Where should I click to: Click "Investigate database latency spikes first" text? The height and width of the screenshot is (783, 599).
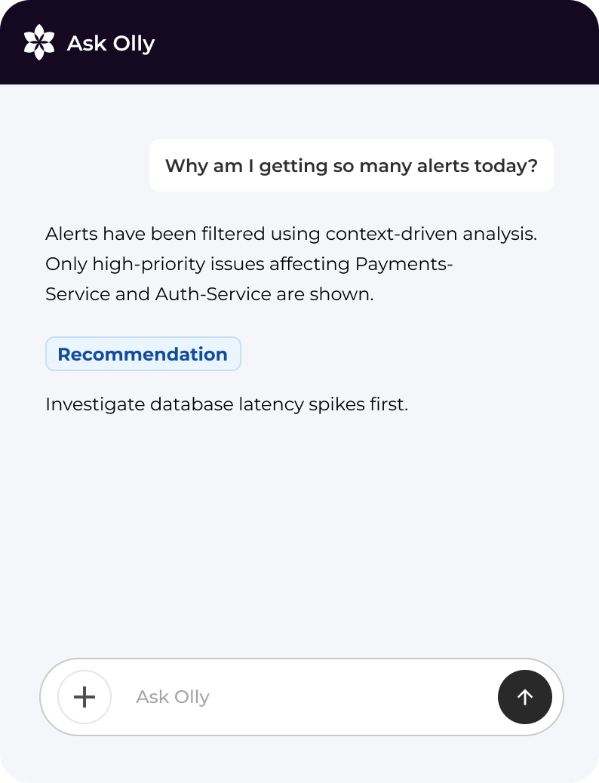(x=226, y=404)
